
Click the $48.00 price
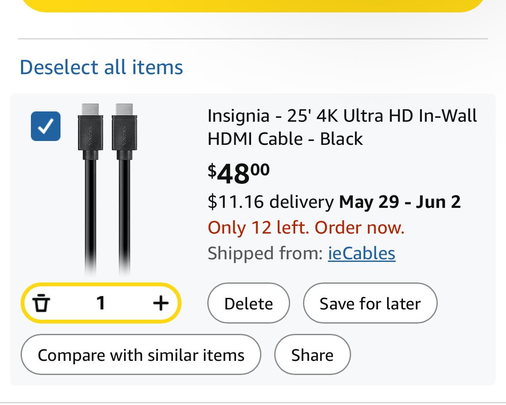point(239,173)
